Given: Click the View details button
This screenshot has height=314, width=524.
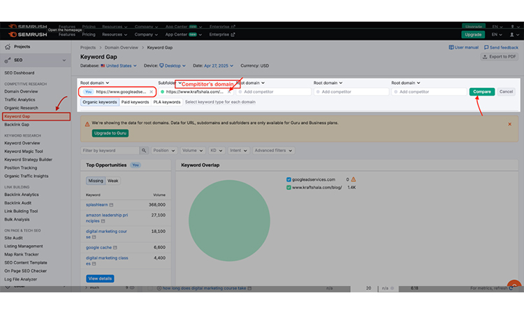Looking at the screenshot, I should tap(100, 278).
